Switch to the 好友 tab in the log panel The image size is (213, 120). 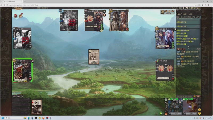[x=191, y=14]
